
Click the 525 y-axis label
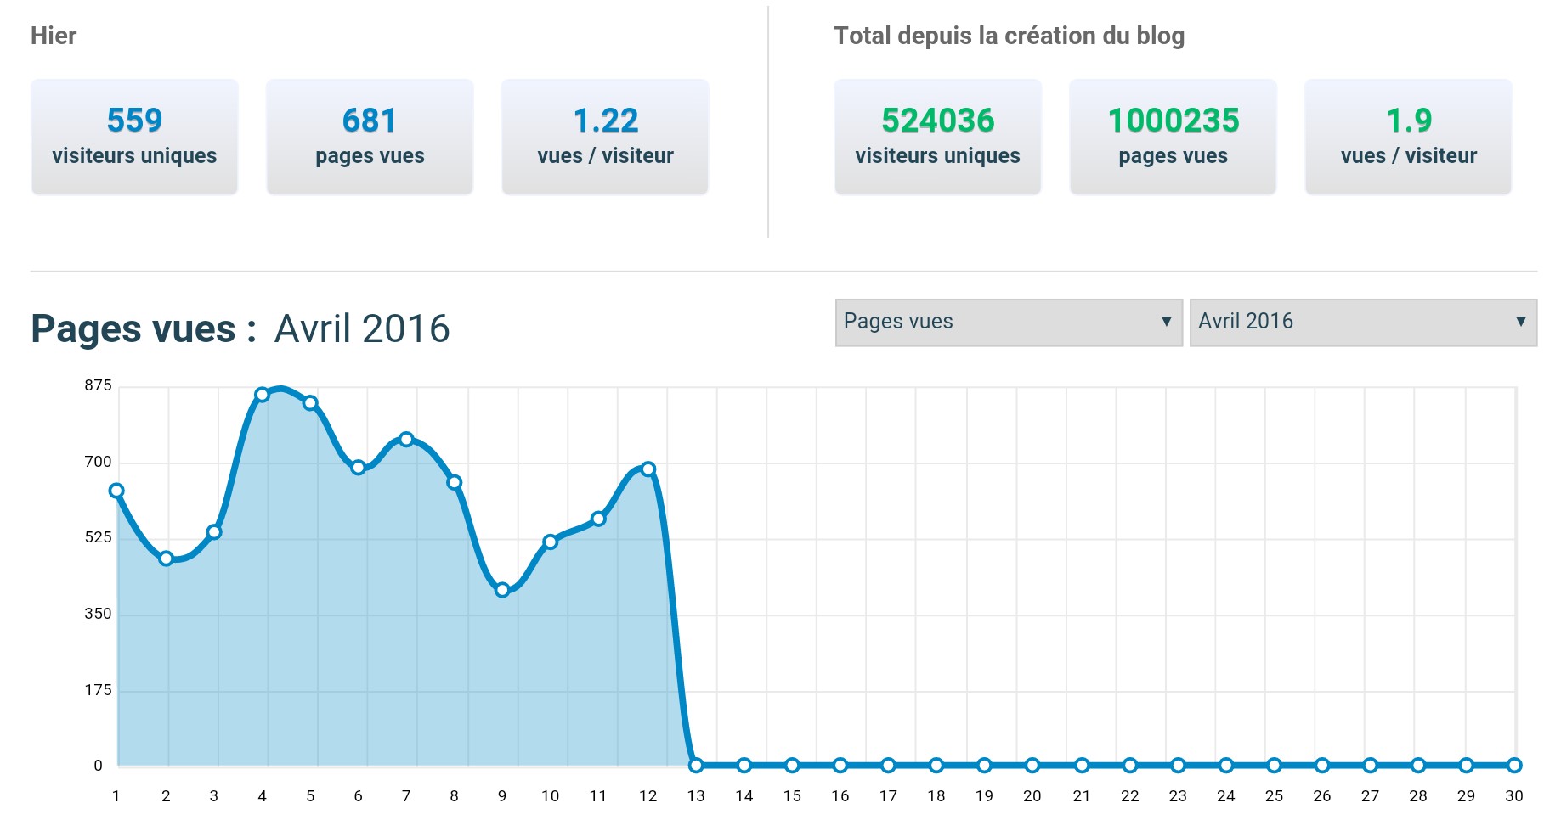tap(98, 537)
